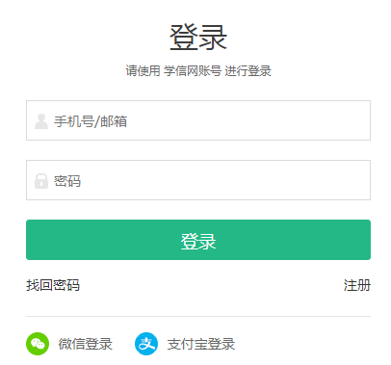Focus the 手机号/邮箱 input field
391x365 pixels.
(198, 120)
